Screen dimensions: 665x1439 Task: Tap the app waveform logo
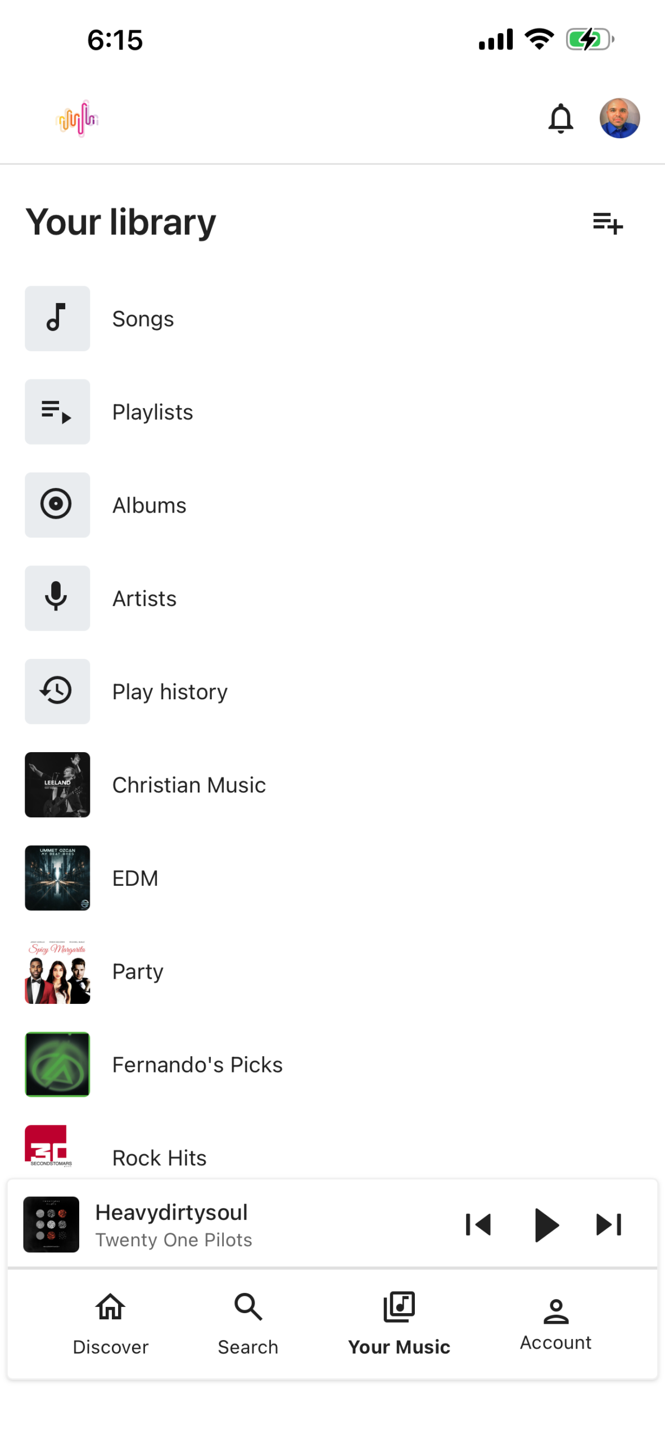click(x=78, y=119)
